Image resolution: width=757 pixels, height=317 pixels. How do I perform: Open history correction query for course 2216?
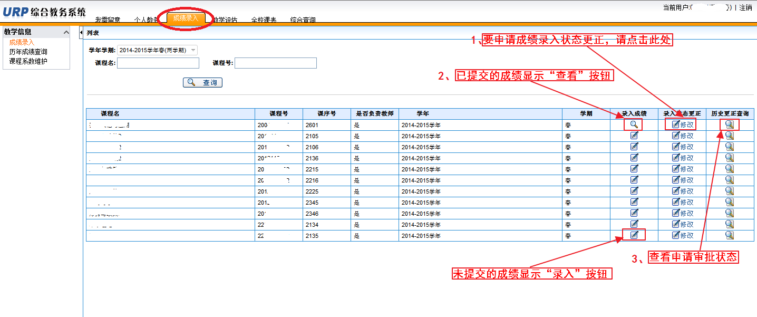[730, 180]
